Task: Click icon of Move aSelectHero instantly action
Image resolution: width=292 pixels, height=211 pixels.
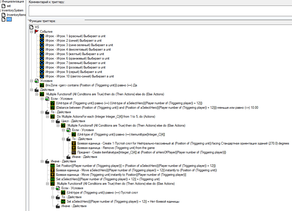Action: (53, 170)
